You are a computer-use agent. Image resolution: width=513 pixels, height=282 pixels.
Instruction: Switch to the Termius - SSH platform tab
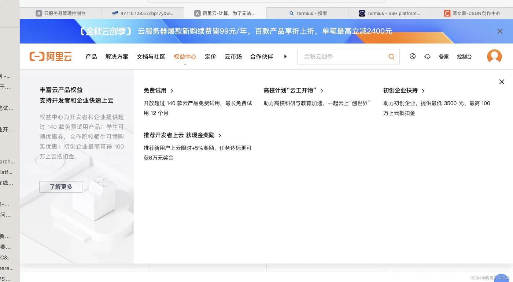coord(390,13)
